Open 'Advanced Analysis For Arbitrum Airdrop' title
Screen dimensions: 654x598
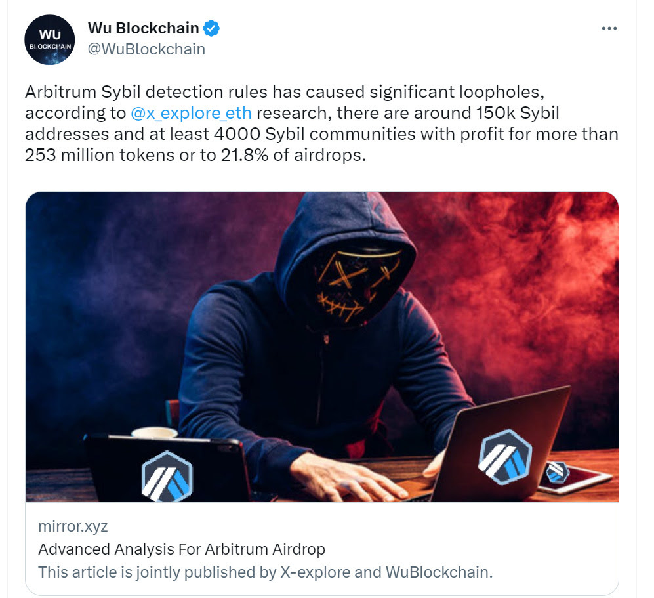[x=182, y=549]
